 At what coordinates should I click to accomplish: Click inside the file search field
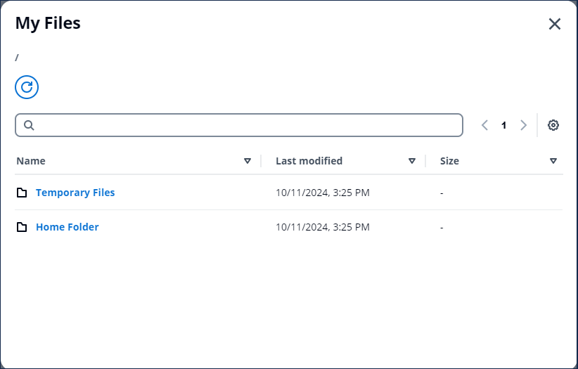click(x=239, y=125)
